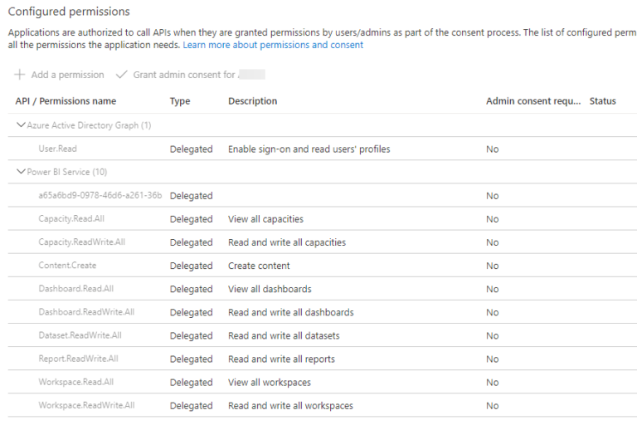This screenshot has height=425, width=637.
Task: Click the 'Read and write all dashboards' description
Action: coord(291,312)
